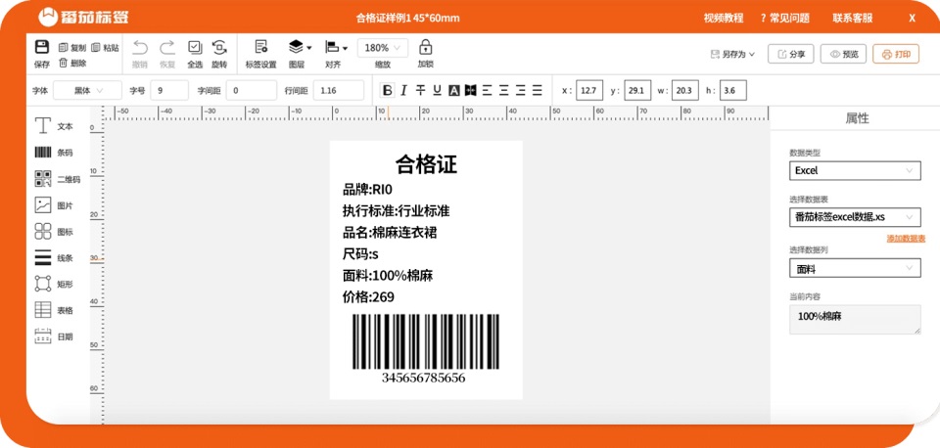Screen dimensions: 940x448
Task: Select the 文本 text tool
Action: point(53,126)
